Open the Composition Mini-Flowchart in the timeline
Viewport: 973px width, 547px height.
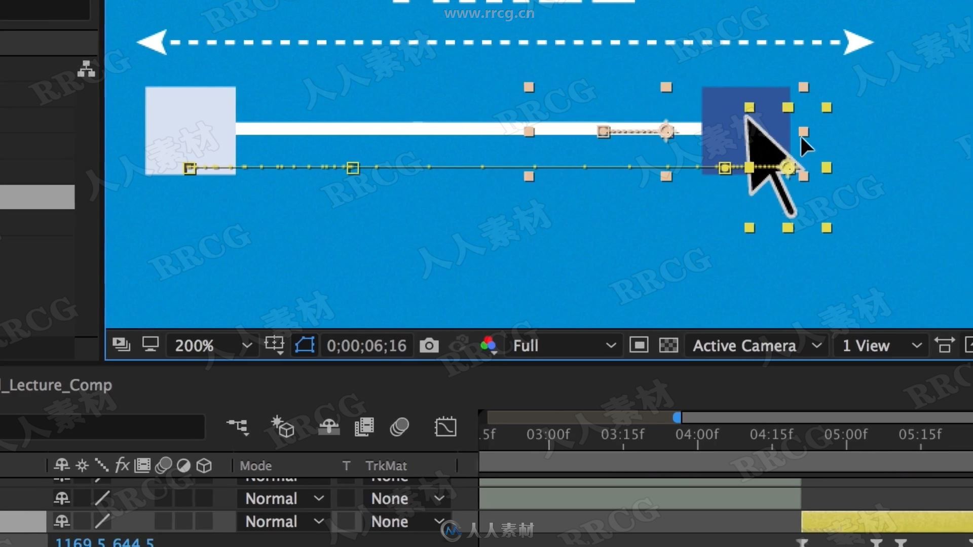238,427
